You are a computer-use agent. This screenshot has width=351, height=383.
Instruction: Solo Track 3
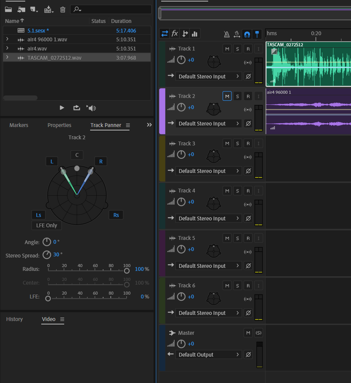coord(238,143)
